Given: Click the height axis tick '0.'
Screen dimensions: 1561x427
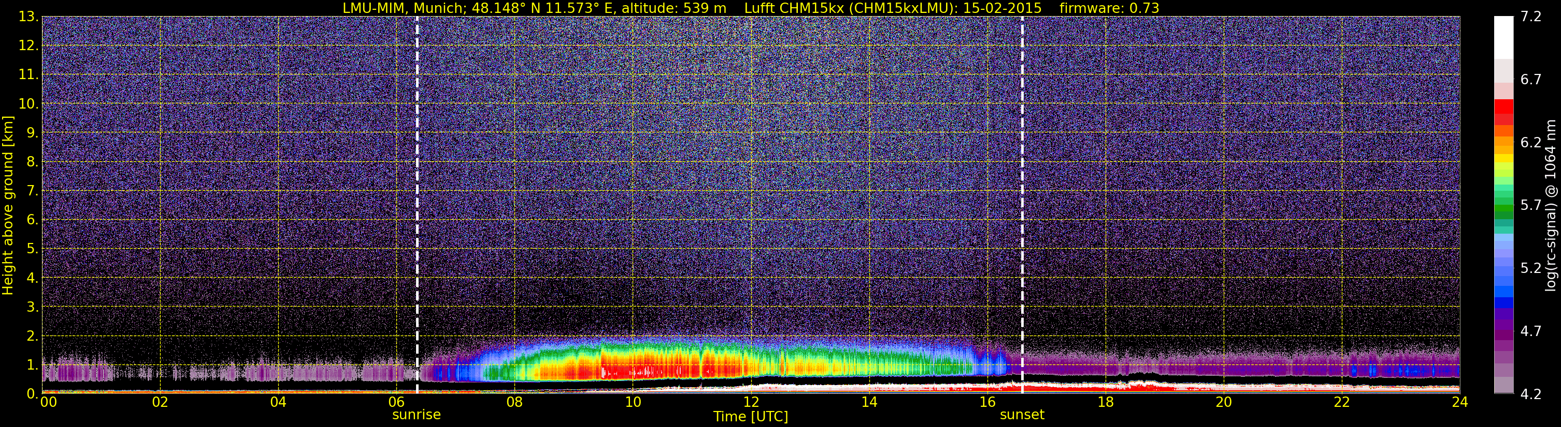Looking at the screenshot, I should click(x=32, y=394).
